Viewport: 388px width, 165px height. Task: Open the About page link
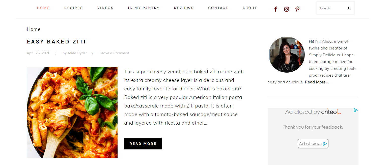250,8
